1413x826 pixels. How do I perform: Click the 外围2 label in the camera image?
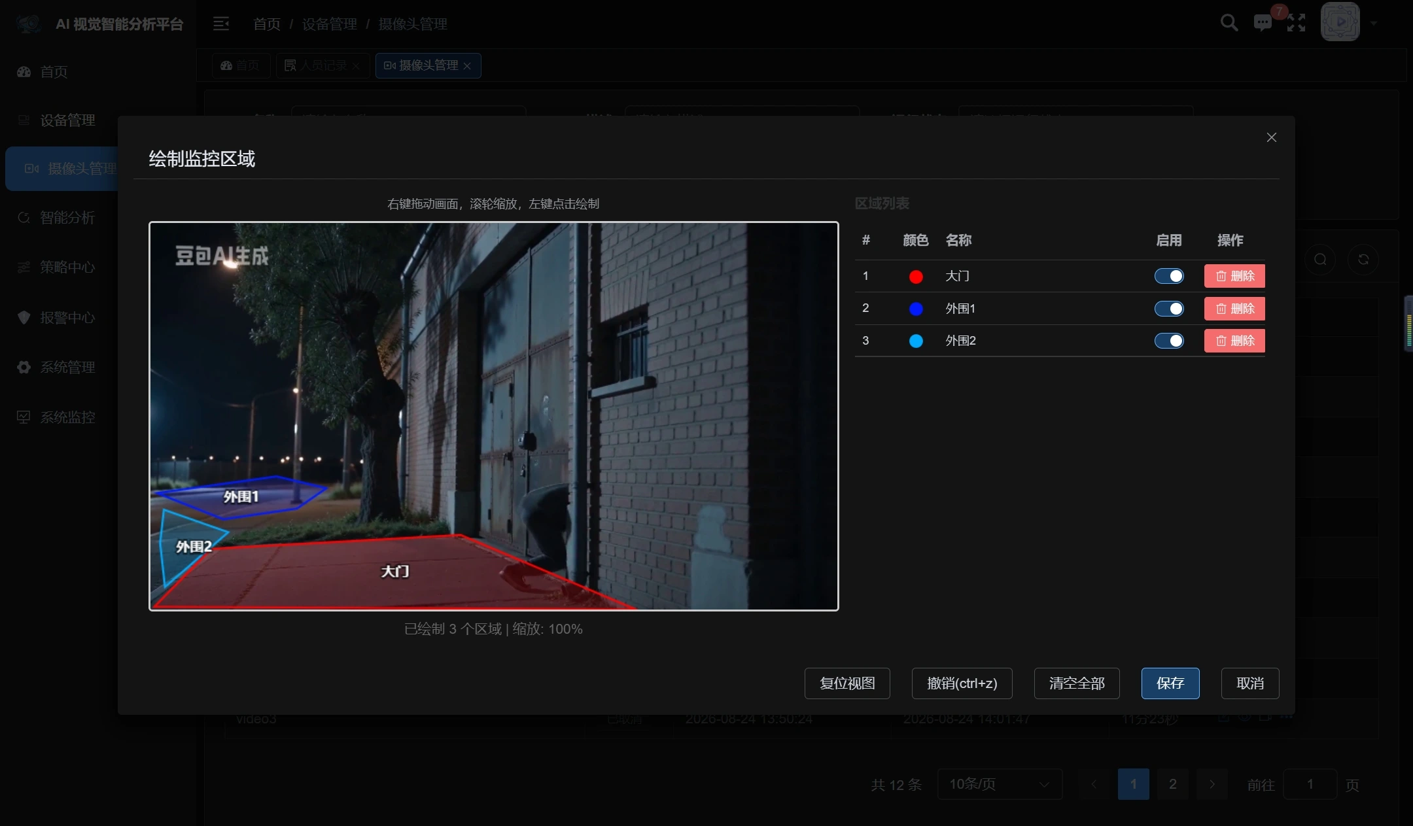click(x=194, y=547)
